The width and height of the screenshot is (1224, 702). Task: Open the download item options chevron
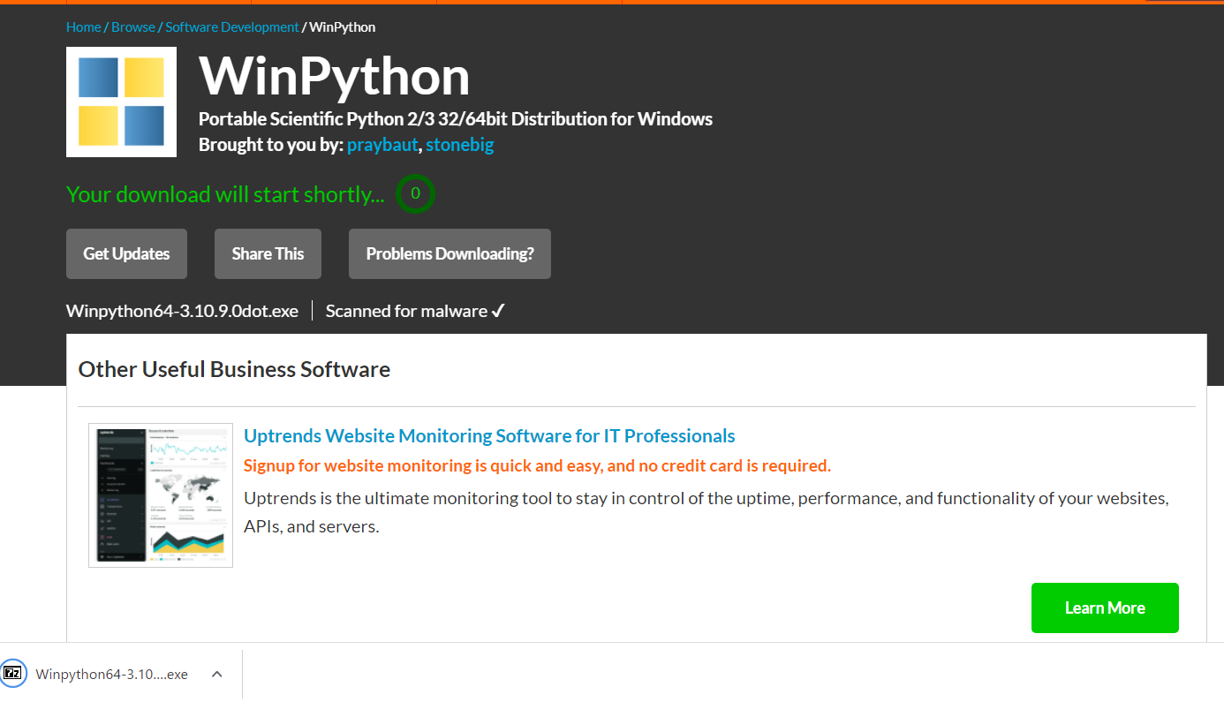click(x=217, y=674)
